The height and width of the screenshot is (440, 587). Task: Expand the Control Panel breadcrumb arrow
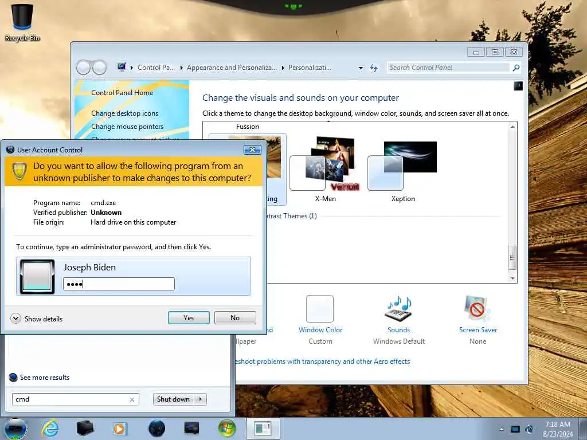point(181,68)
